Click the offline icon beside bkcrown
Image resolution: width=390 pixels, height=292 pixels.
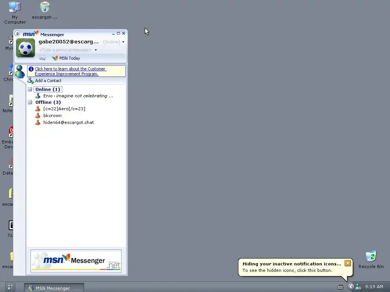pyautogui.click(x=38, y=116)
